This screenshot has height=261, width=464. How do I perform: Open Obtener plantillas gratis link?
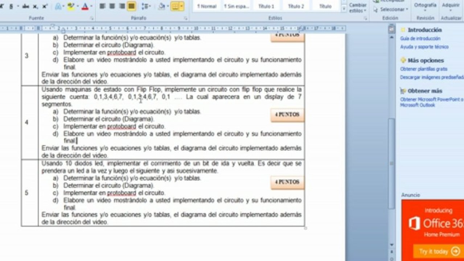(x=423, y=69)
